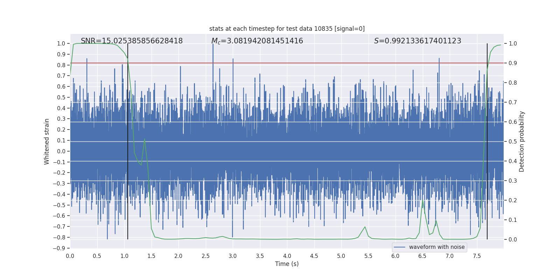
Task: Click the right axis tick label 0.9
Action: tap(512, 63)
